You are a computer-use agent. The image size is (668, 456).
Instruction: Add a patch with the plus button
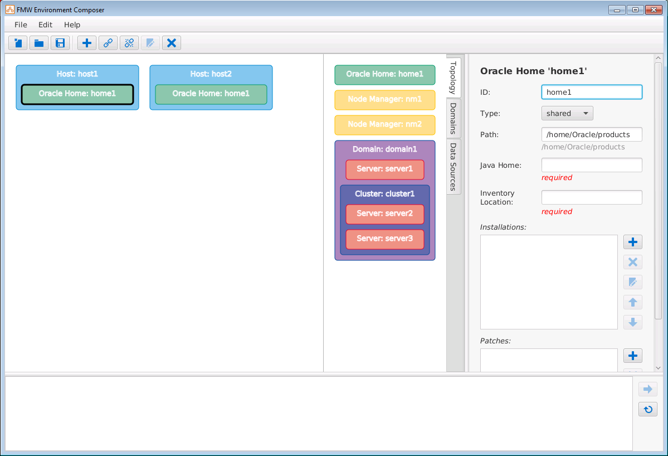click(633, 356)
